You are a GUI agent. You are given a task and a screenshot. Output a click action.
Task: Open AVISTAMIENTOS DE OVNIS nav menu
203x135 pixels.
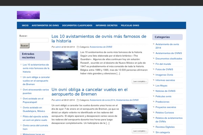(x=45, y=25)
